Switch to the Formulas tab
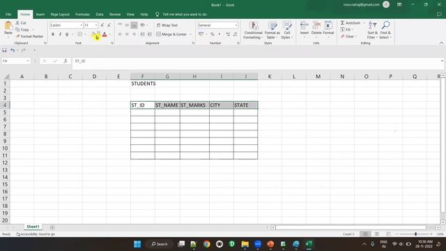This screenshot has width=446, height=251. click(x=82, y=14)
